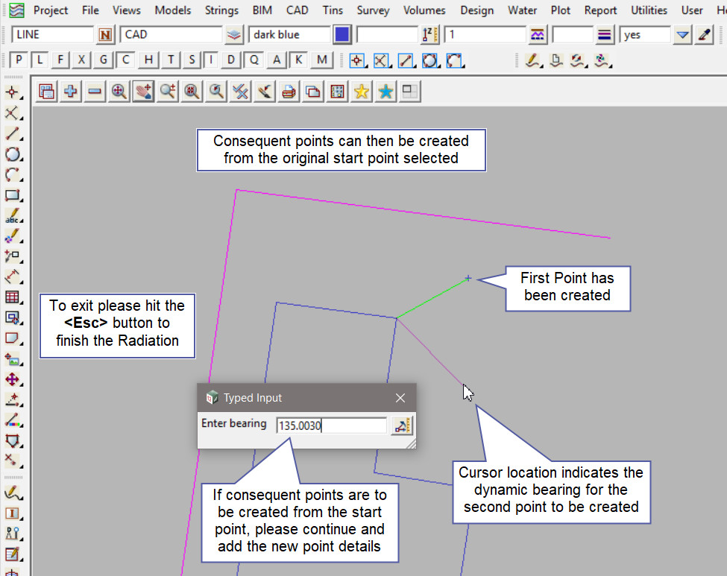Click the bearing measure icon in Typed Input

point(402,425)
